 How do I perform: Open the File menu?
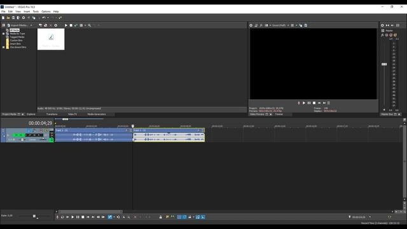[x=3, y=11]
